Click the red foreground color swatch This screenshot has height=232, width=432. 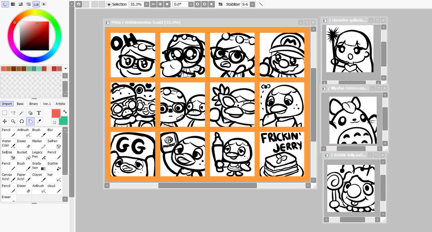coord(55,113)
